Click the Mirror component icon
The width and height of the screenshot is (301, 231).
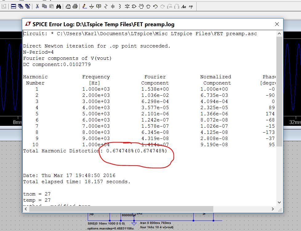coord(177,6)
